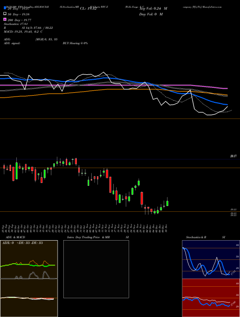
Task: Click the white 50 Day legend swatch
Action: [5, 14]
